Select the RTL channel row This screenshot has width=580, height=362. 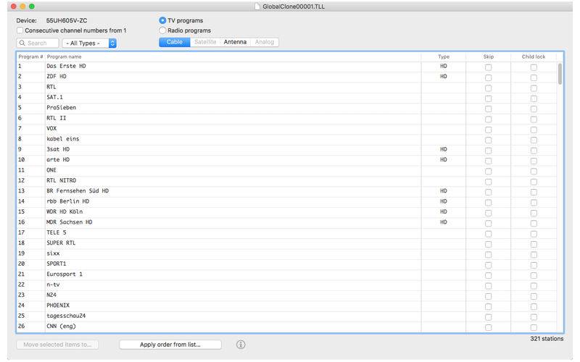coord(286,87)
